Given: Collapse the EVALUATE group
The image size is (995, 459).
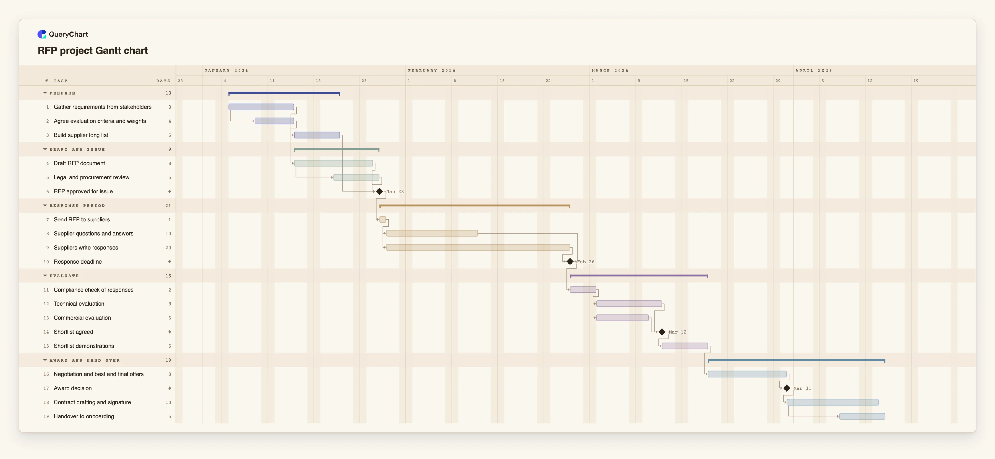Looking at the screenshot, I should (x=45, y=276).
